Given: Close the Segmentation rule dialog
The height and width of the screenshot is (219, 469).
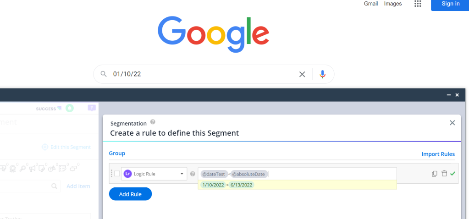Looking at the screenshot, I should pyautogui.click(x=452, y=123).
